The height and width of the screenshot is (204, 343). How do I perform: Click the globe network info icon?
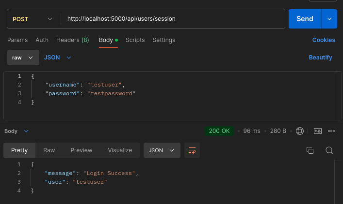[300, 131]
